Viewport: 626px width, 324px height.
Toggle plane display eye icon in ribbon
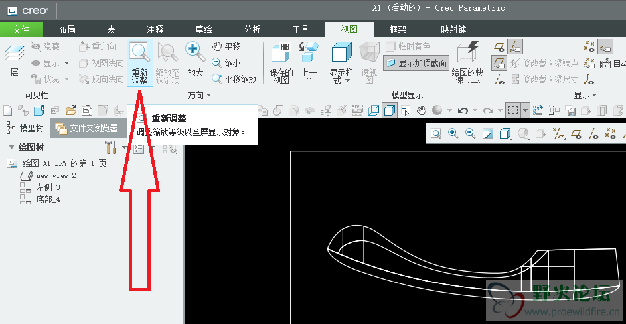[x=499, y=47]
